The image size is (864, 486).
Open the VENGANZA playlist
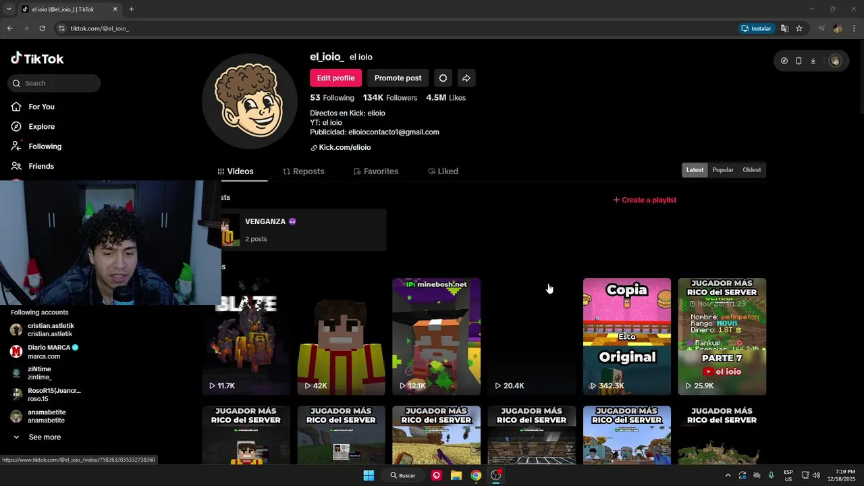[x=304, y=230]
